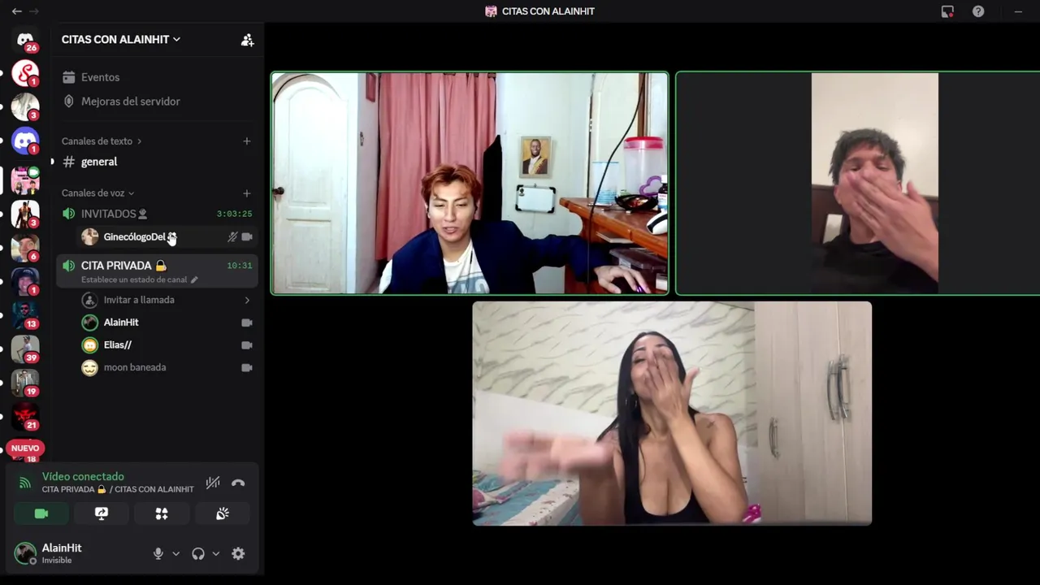Viewport: 1040px width, 585px height.
Task: Select the CITA PRIVADA voice channel
Action: [x=157, y=271]
